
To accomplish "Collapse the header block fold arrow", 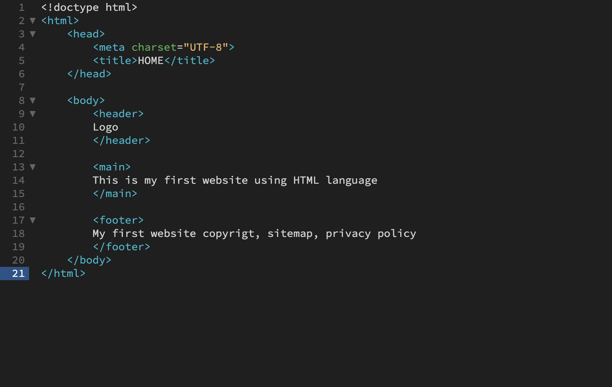I will (x=33, y=113).
